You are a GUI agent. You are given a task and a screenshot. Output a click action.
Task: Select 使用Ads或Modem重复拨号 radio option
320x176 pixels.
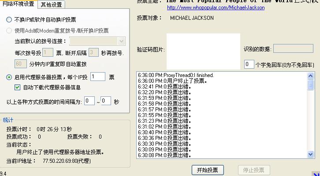[9, 31]
